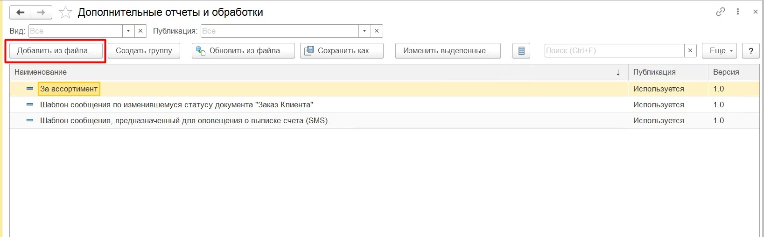Click the Поиск (Ctrl+F) search field

coord(614,50)
